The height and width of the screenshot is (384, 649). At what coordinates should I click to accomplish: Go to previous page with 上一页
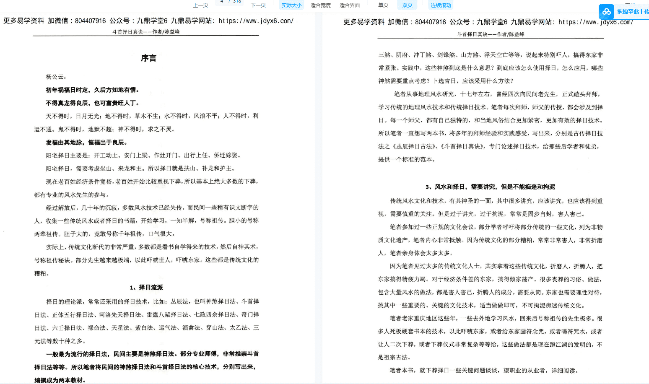tap(200, 5)
